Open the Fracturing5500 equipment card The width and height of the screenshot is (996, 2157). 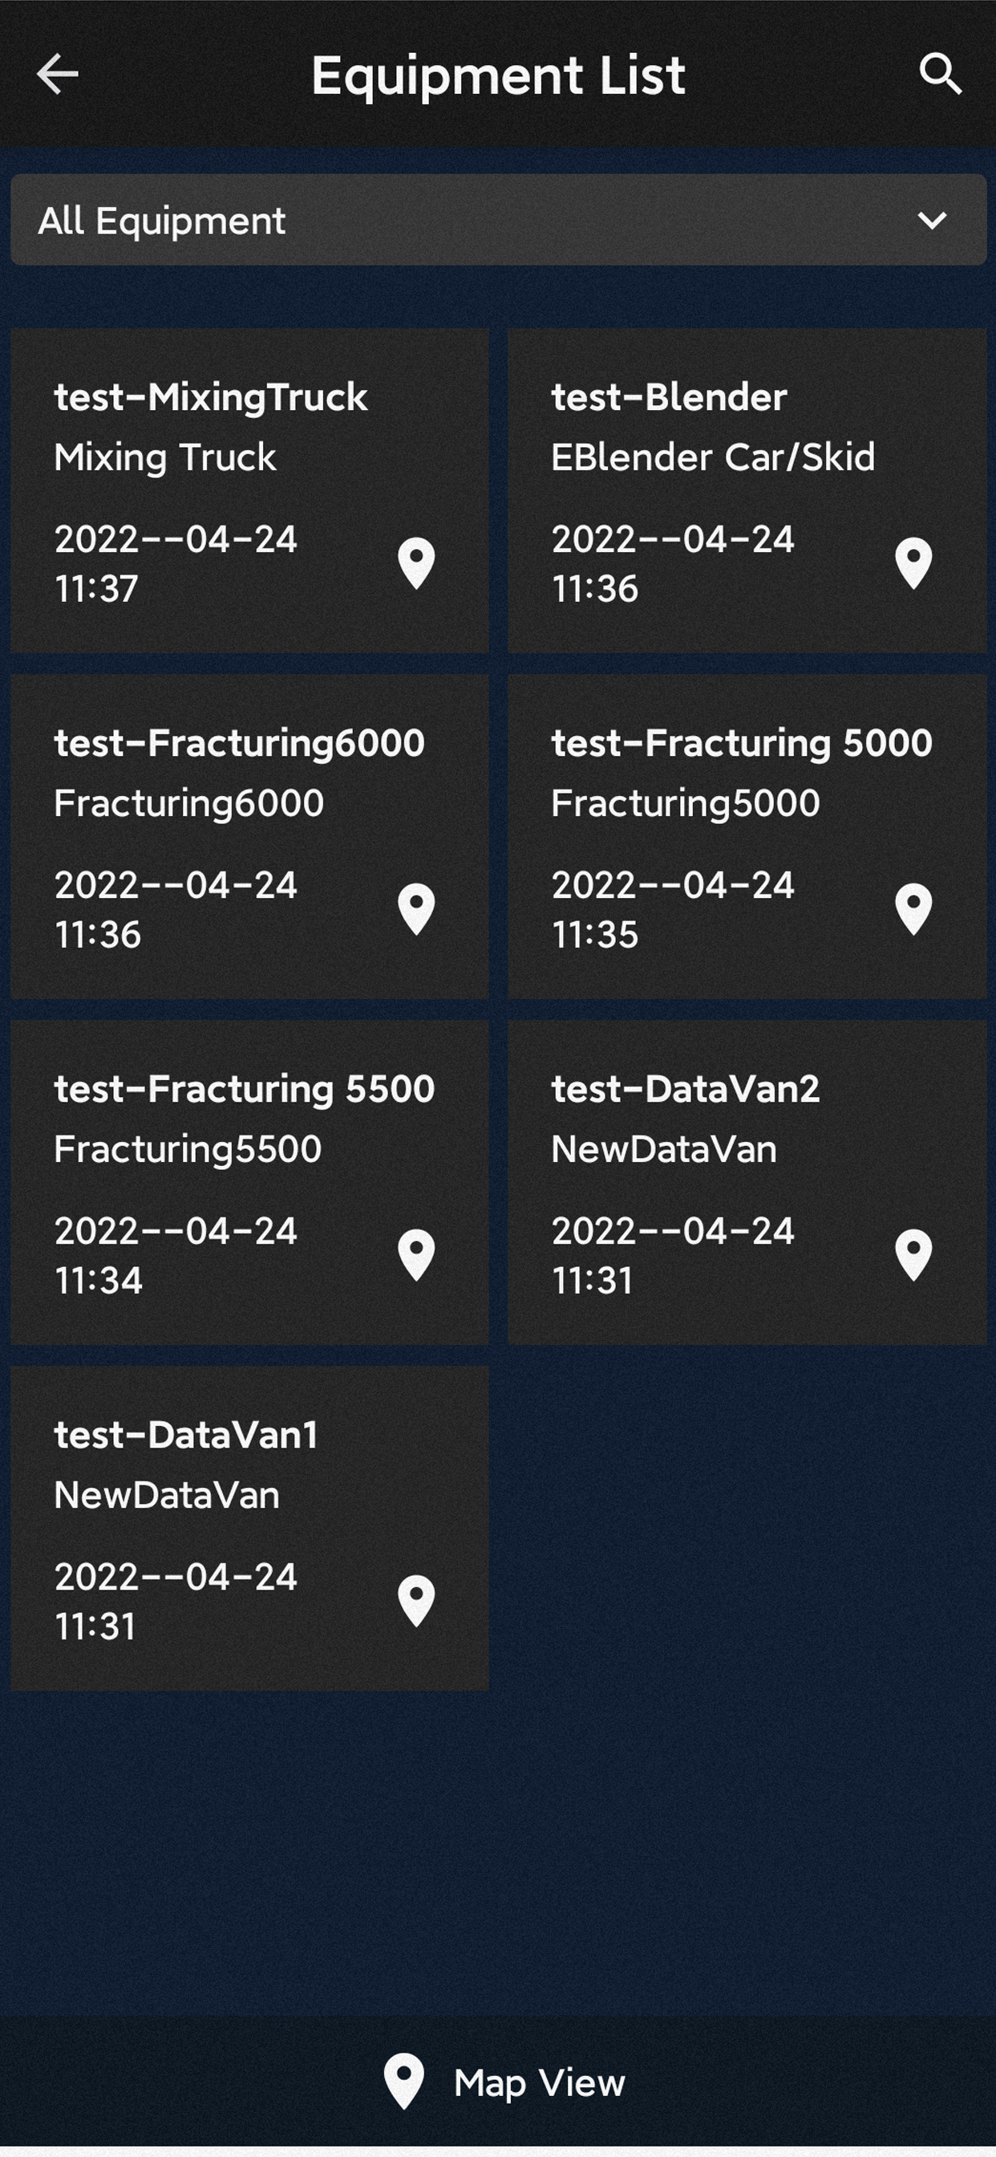[x=249, y=1182]
